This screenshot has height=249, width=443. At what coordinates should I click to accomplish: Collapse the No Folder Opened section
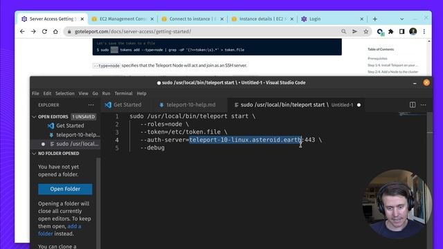tap(35, 154)
